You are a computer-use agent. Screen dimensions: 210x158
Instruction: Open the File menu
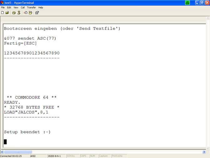pos(3,7)
